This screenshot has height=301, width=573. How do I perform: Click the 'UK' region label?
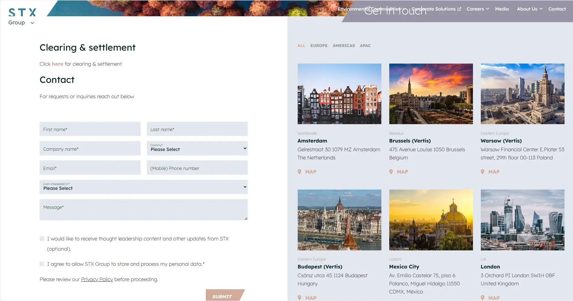(x=484, y=259)
